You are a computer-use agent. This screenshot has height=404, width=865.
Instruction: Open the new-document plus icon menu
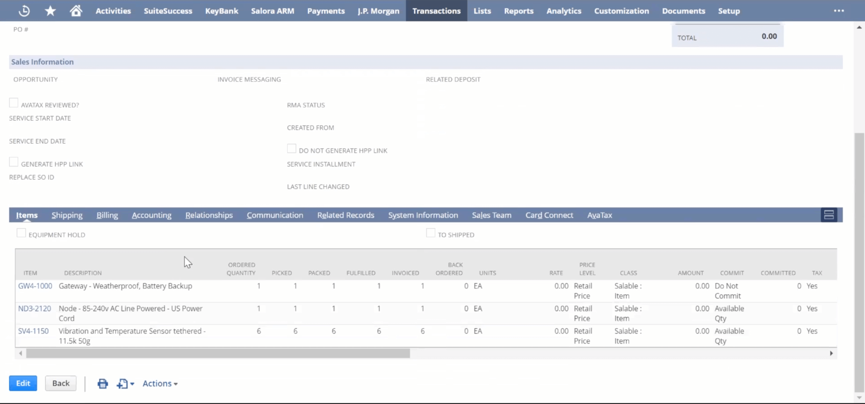[x=125, y=383]
